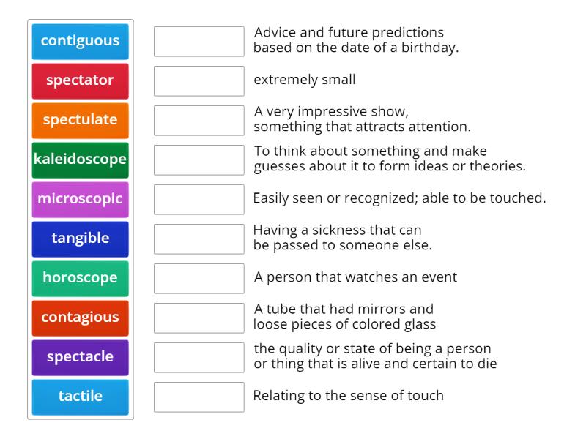Click the answer box for birthday predictions definition
The height and width of the screenshot is (439, 586).
(x=199, y=42)
